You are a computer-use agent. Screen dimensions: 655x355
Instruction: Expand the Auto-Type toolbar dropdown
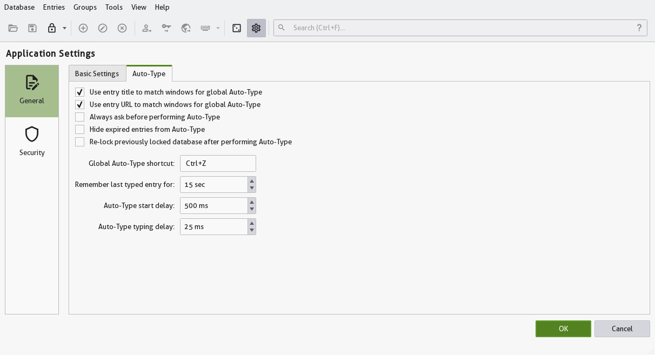pyautogui.click(x=218, y=28)
